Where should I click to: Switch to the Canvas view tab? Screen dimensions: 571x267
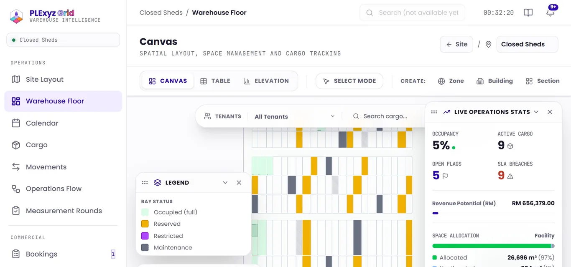(x=168, y=81)
